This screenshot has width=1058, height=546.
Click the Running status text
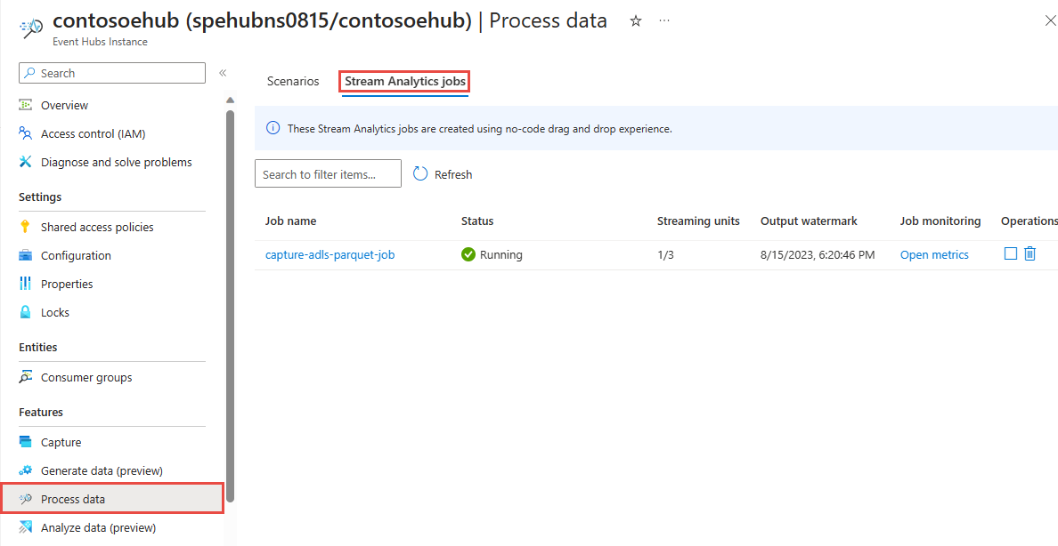501,255
